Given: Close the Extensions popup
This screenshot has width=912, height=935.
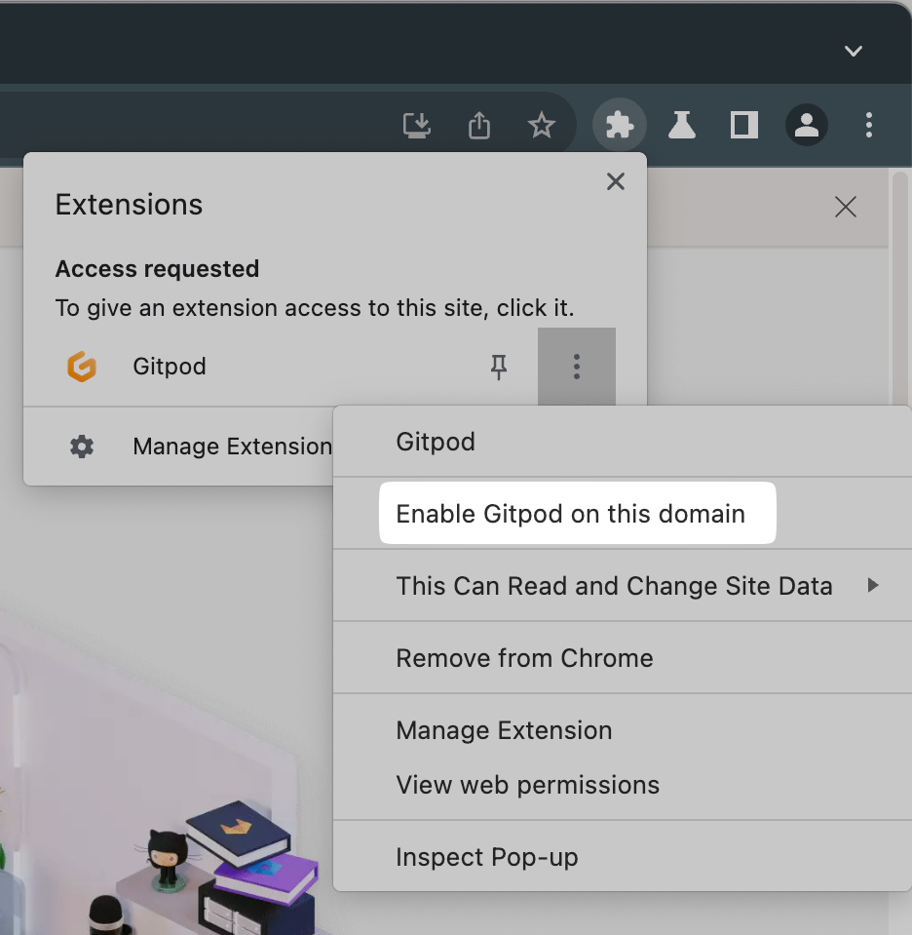Looking at the screenshot, I should [x=615, y=181].
